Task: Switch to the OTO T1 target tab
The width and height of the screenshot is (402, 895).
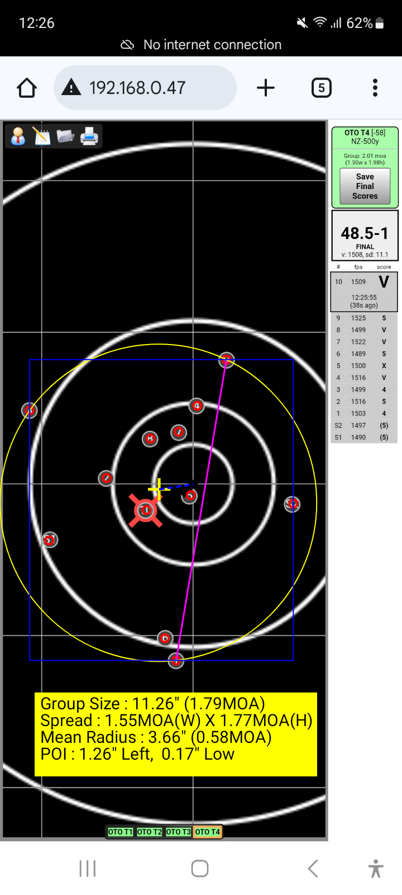Action: click(x=120, y=832)
